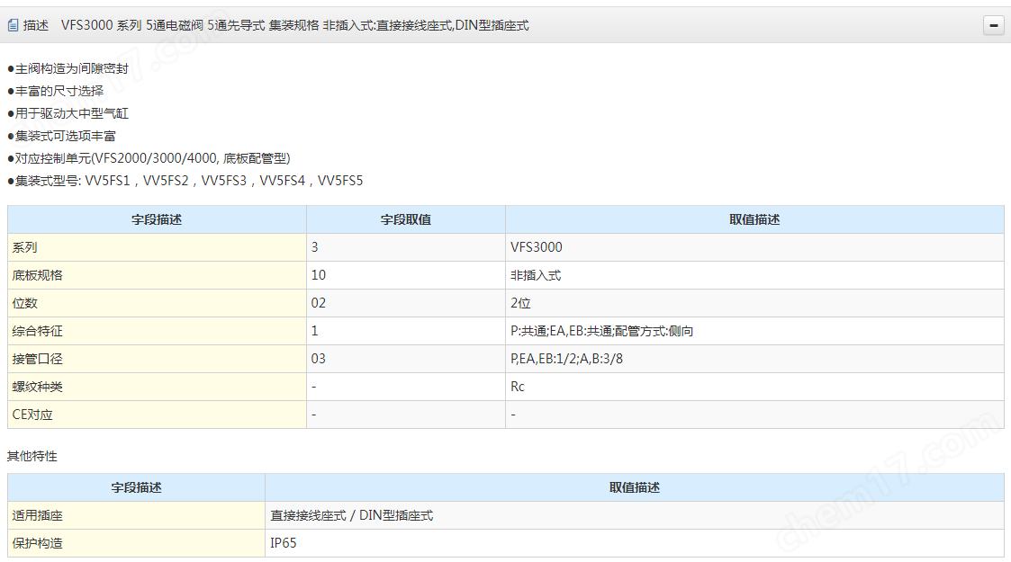The height and width of the screenshot is (562, 1011).
Task: Collapse the 描述 panel with minus button
Action: coord(993,25)
